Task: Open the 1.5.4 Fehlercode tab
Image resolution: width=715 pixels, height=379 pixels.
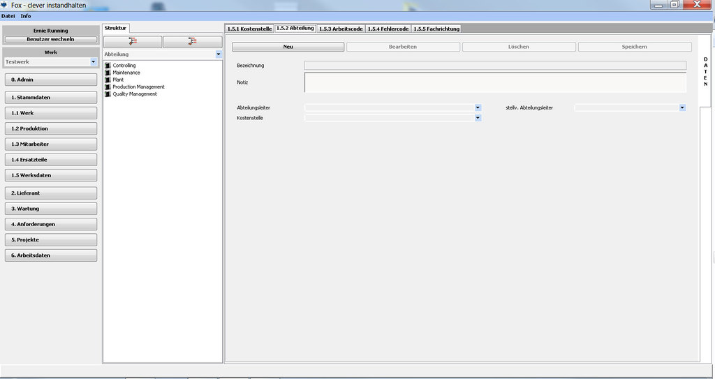Action: pos(388,29)
